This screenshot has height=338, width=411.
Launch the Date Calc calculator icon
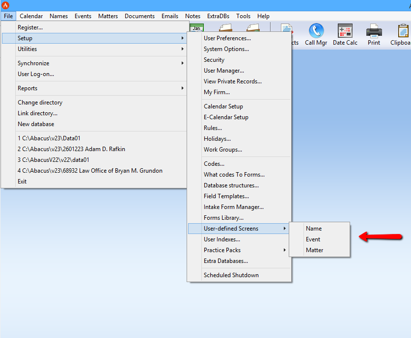(x=345, y=30)
